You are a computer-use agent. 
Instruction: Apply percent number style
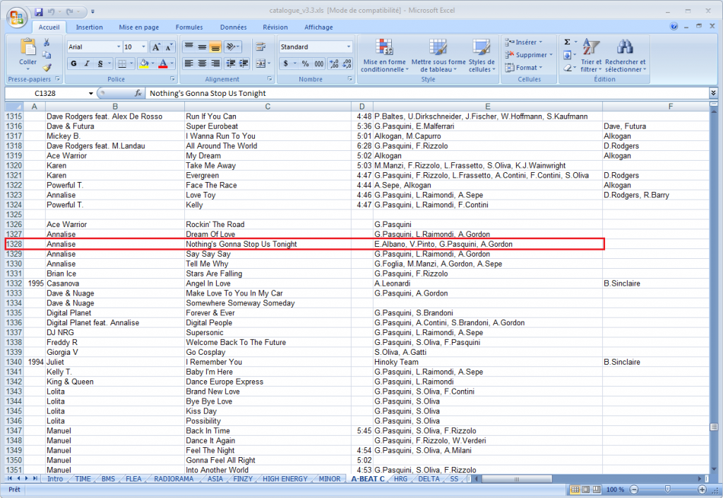[x=305, y=63]
